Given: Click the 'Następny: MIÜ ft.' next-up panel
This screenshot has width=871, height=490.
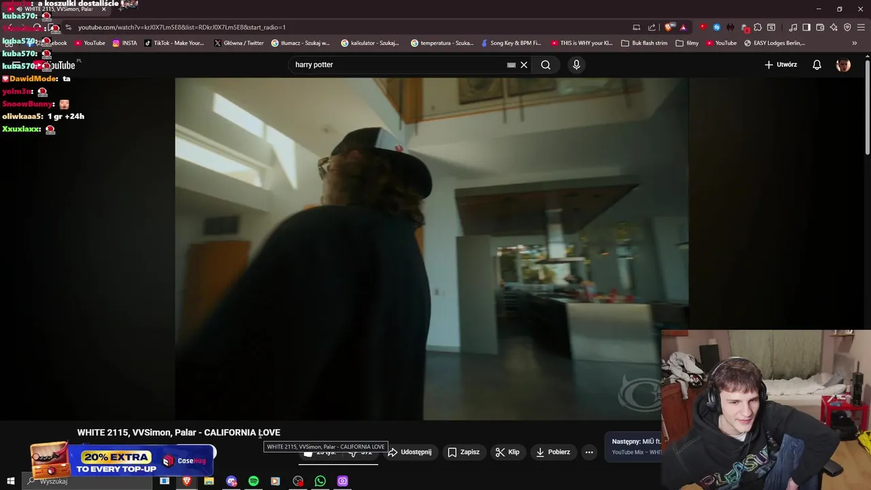Looking at the screenshot, I should click(x=634, y=446).
